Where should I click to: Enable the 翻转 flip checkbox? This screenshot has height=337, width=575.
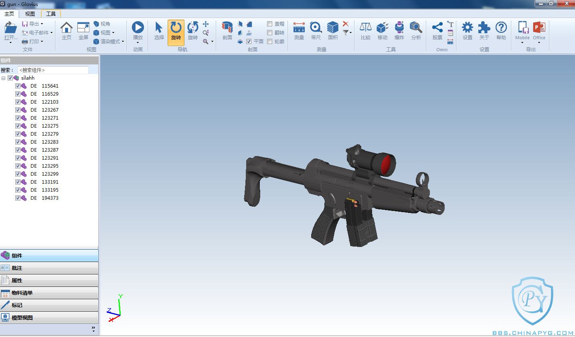[270, 33]
